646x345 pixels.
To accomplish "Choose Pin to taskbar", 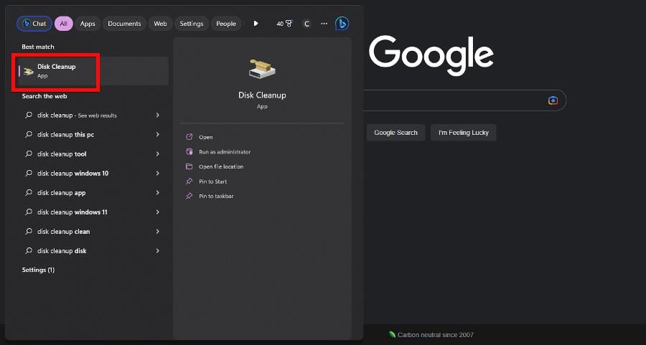I will (216, 197).
